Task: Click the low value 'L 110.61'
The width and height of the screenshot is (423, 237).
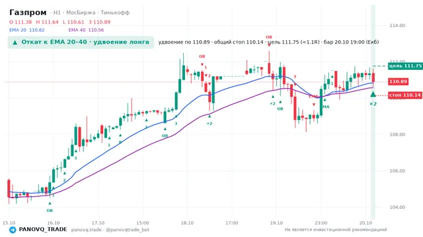Action: click(x=73, y=22)
